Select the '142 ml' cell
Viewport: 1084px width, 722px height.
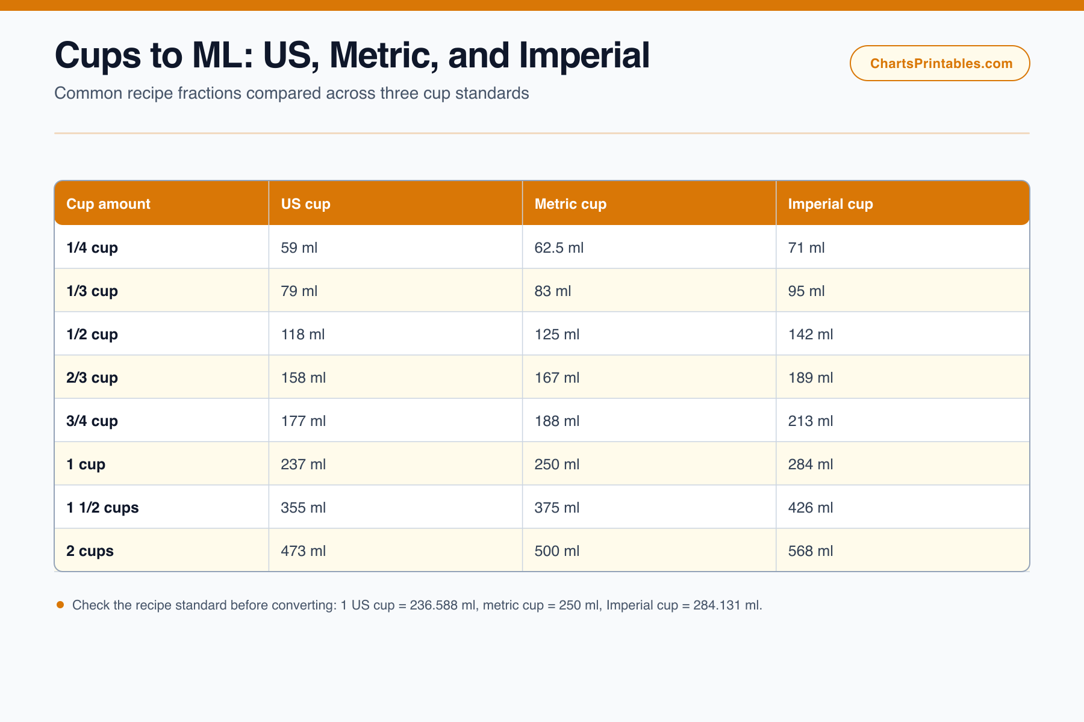point(903,333)
